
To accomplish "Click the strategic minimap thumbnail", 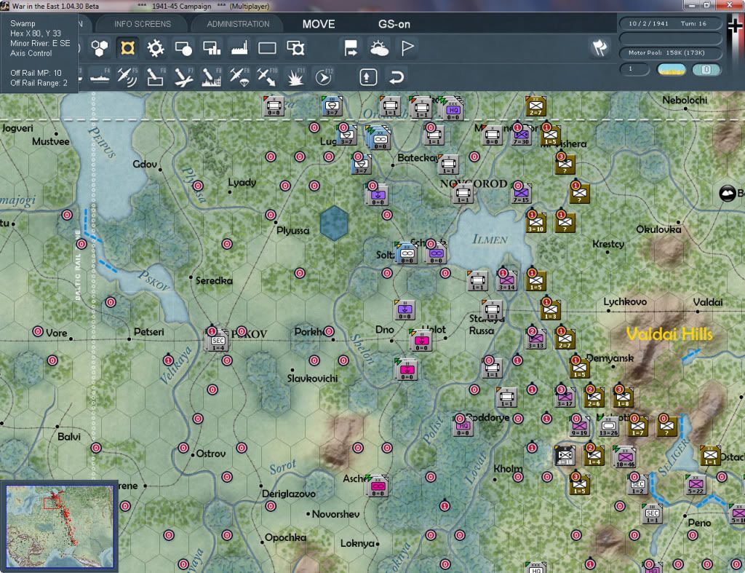I will coord(60,526).
